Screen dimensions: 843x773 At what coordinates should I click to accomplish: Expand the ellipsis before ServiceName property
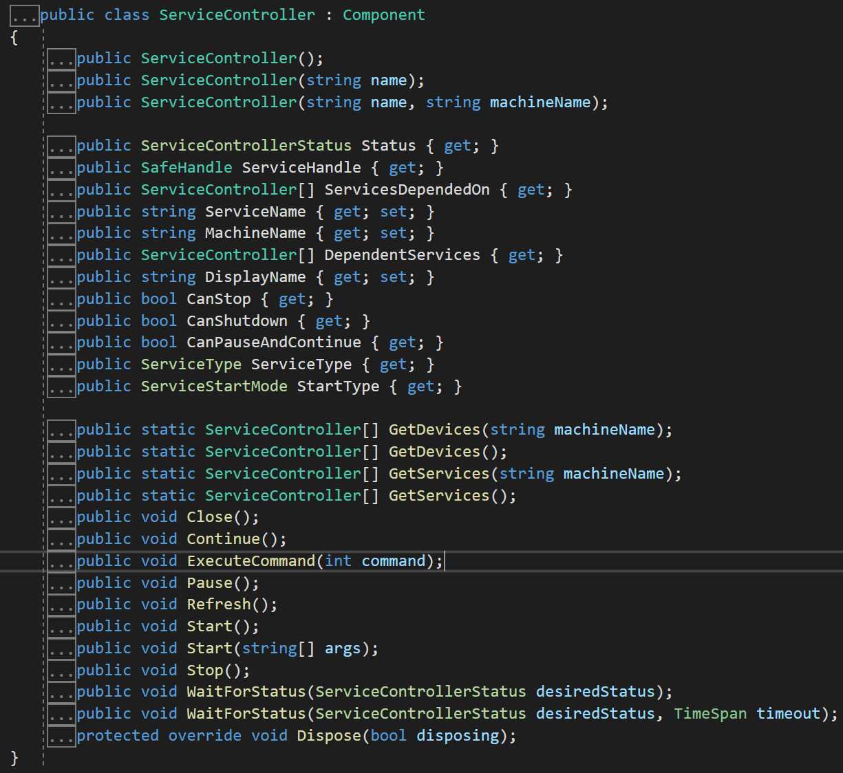coord(62,213)
